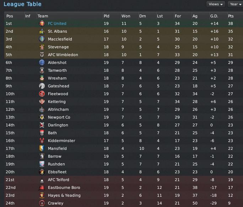Open the Year dropdown menu
Screen dimensions: 243x207
click(x=236, y=4)
